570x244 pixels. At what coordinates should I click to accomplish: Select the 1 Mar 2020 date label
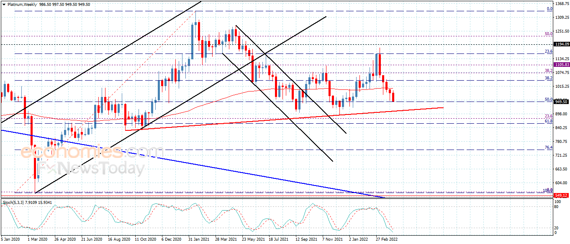tap(37, 240)
